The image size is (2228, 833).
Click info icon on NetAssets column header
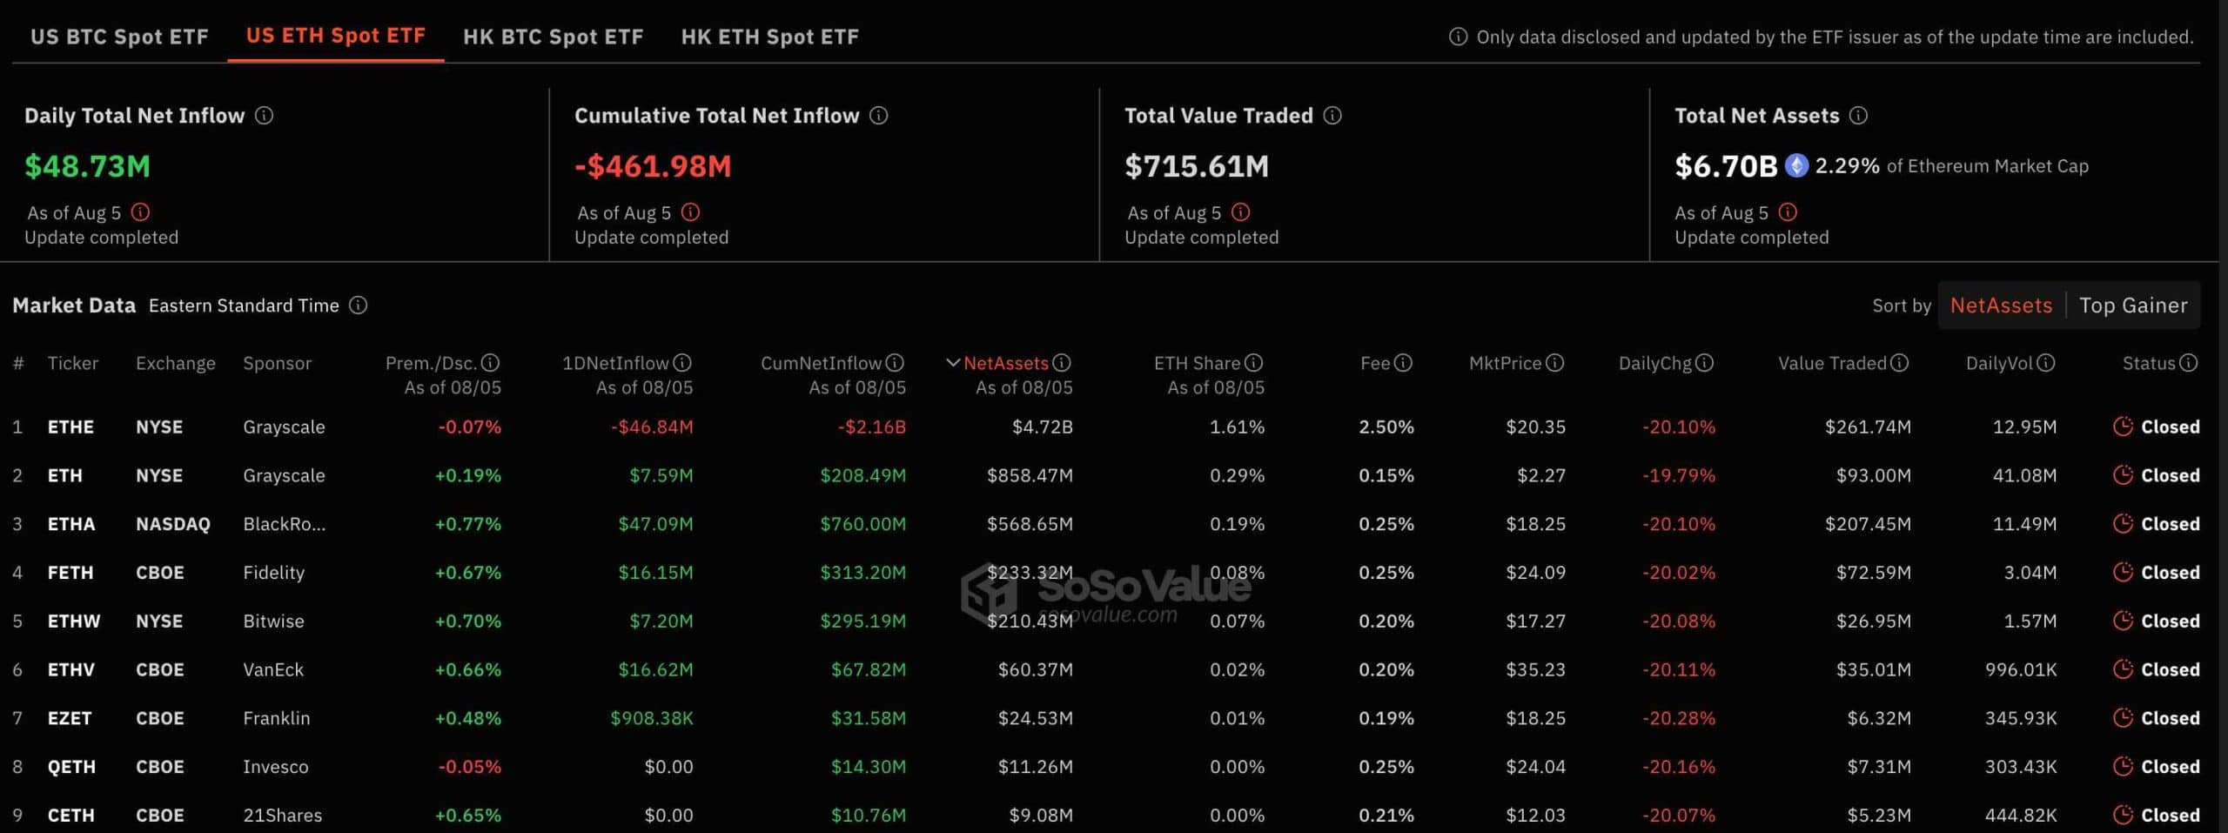click(x=1062, y=363)
